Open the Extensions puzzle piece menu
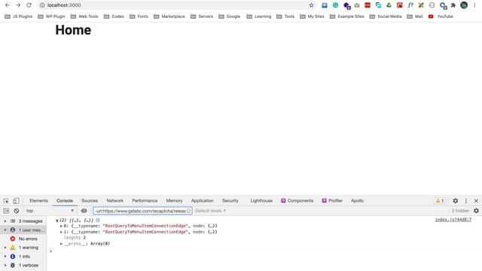The height and width of the screenshot is (271, 482). [453, 5]
